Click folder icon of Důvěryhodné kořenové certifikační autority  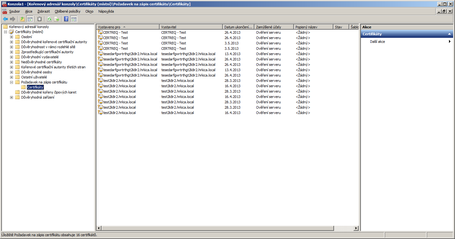point(17,42)
